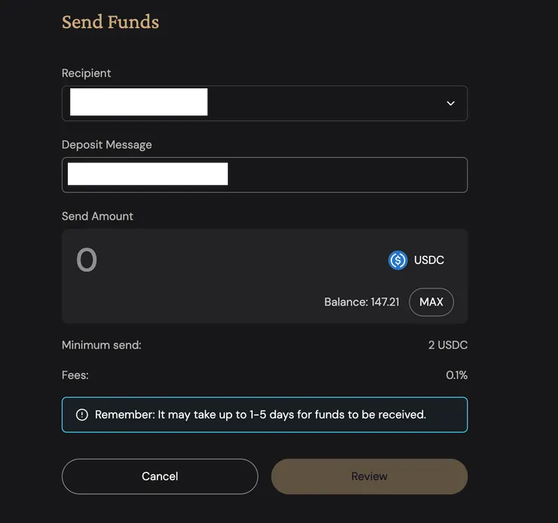The width and height of the screenshot is (558, 523).
Task: Click the Fees label
Action: click(x=75, y=374)
